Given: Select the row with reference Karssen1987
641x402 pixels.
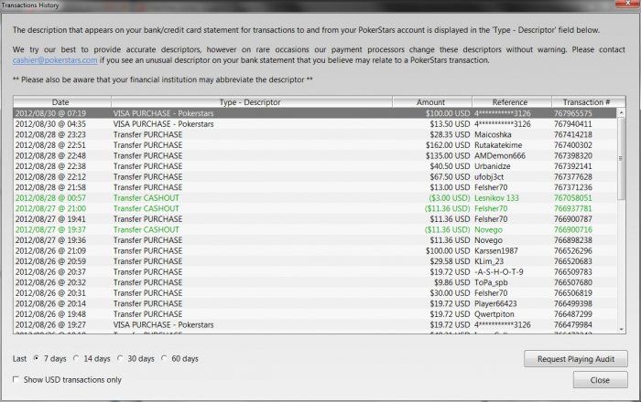Looking at the screenshot, I should click(x=315, y=250).
